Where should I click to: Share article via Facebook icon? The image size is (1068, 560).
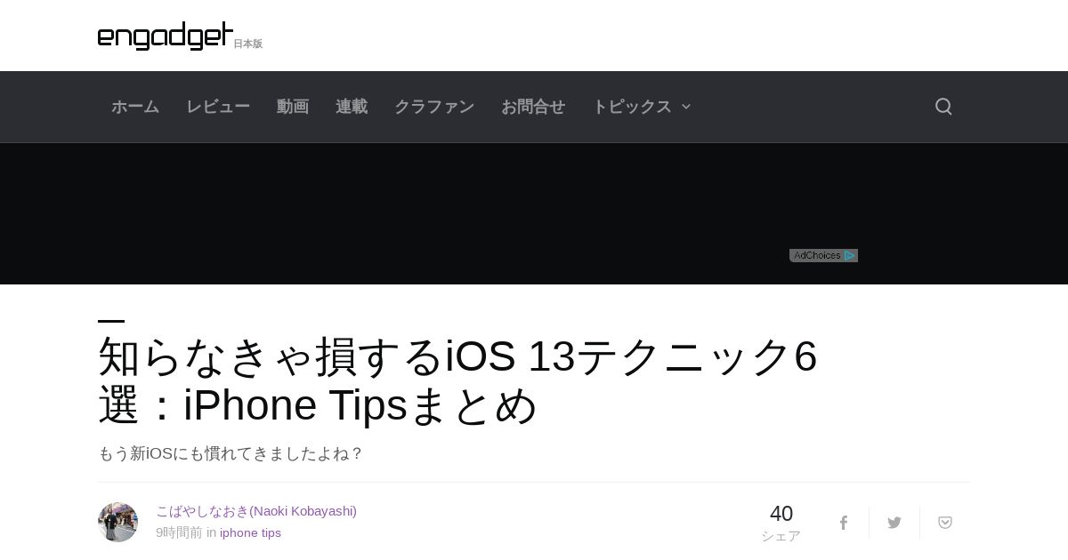(844, 523)
